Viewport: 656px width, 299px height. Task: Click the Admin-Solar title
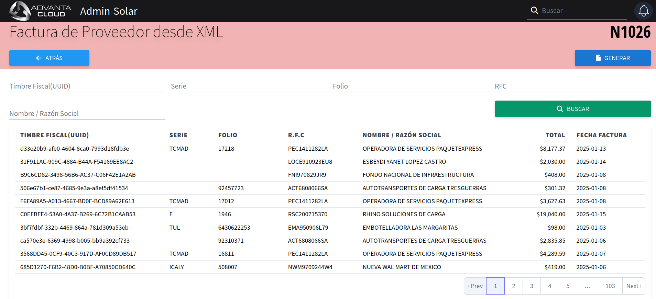tap(109, 11)
